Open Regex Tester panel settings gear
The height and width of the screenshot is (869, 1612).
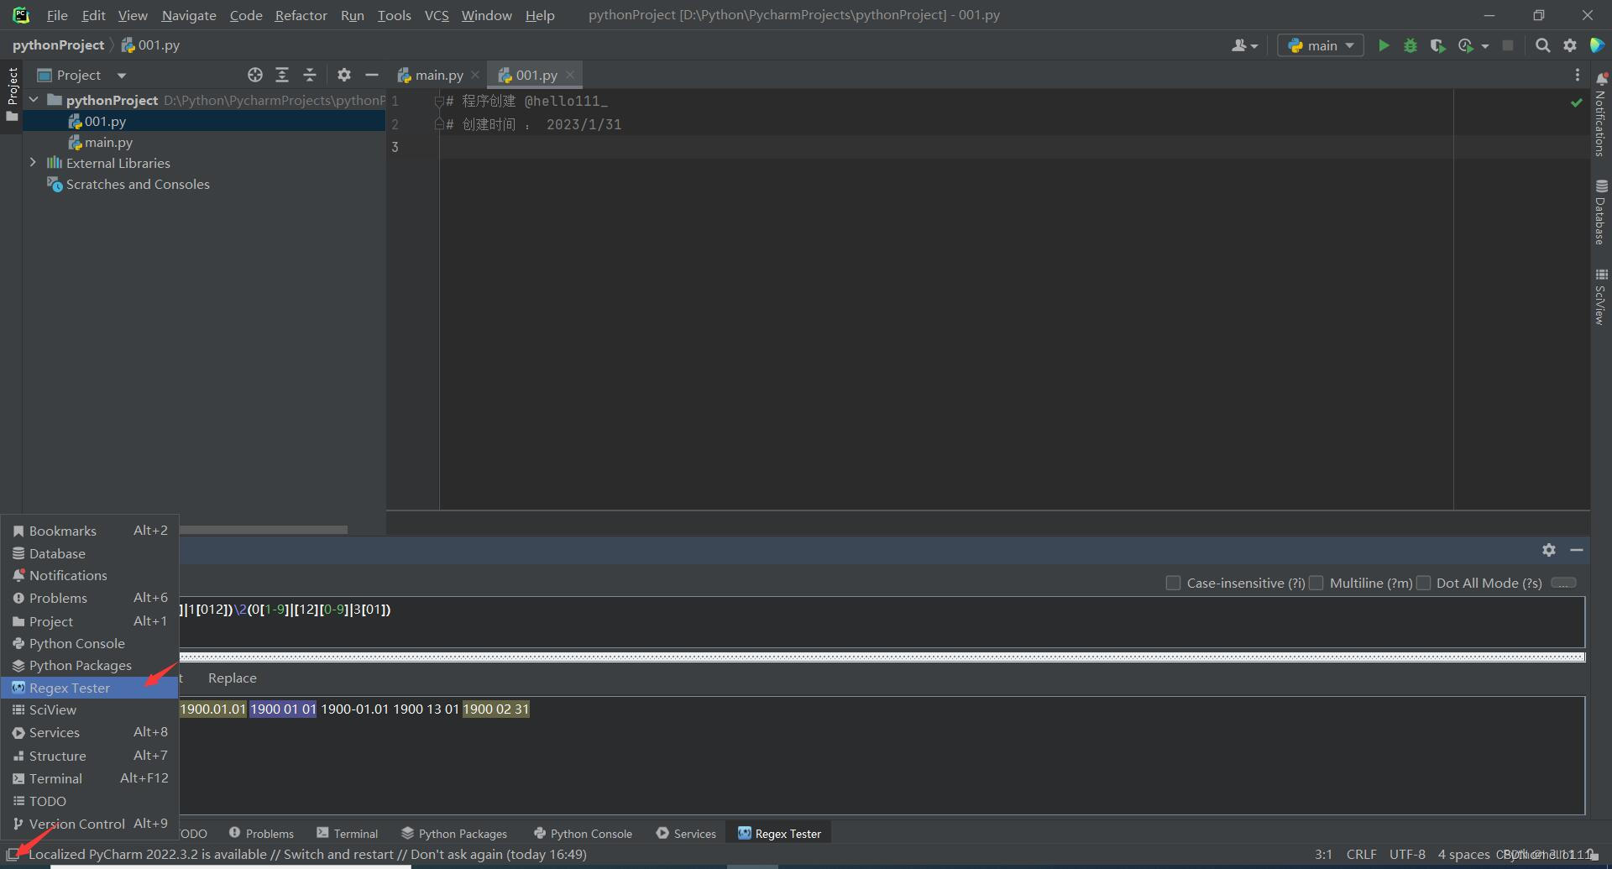coord(1549,550)
